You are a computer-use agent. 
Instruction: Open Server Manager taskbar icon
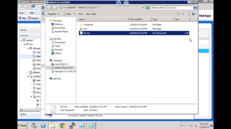point(34,125)
